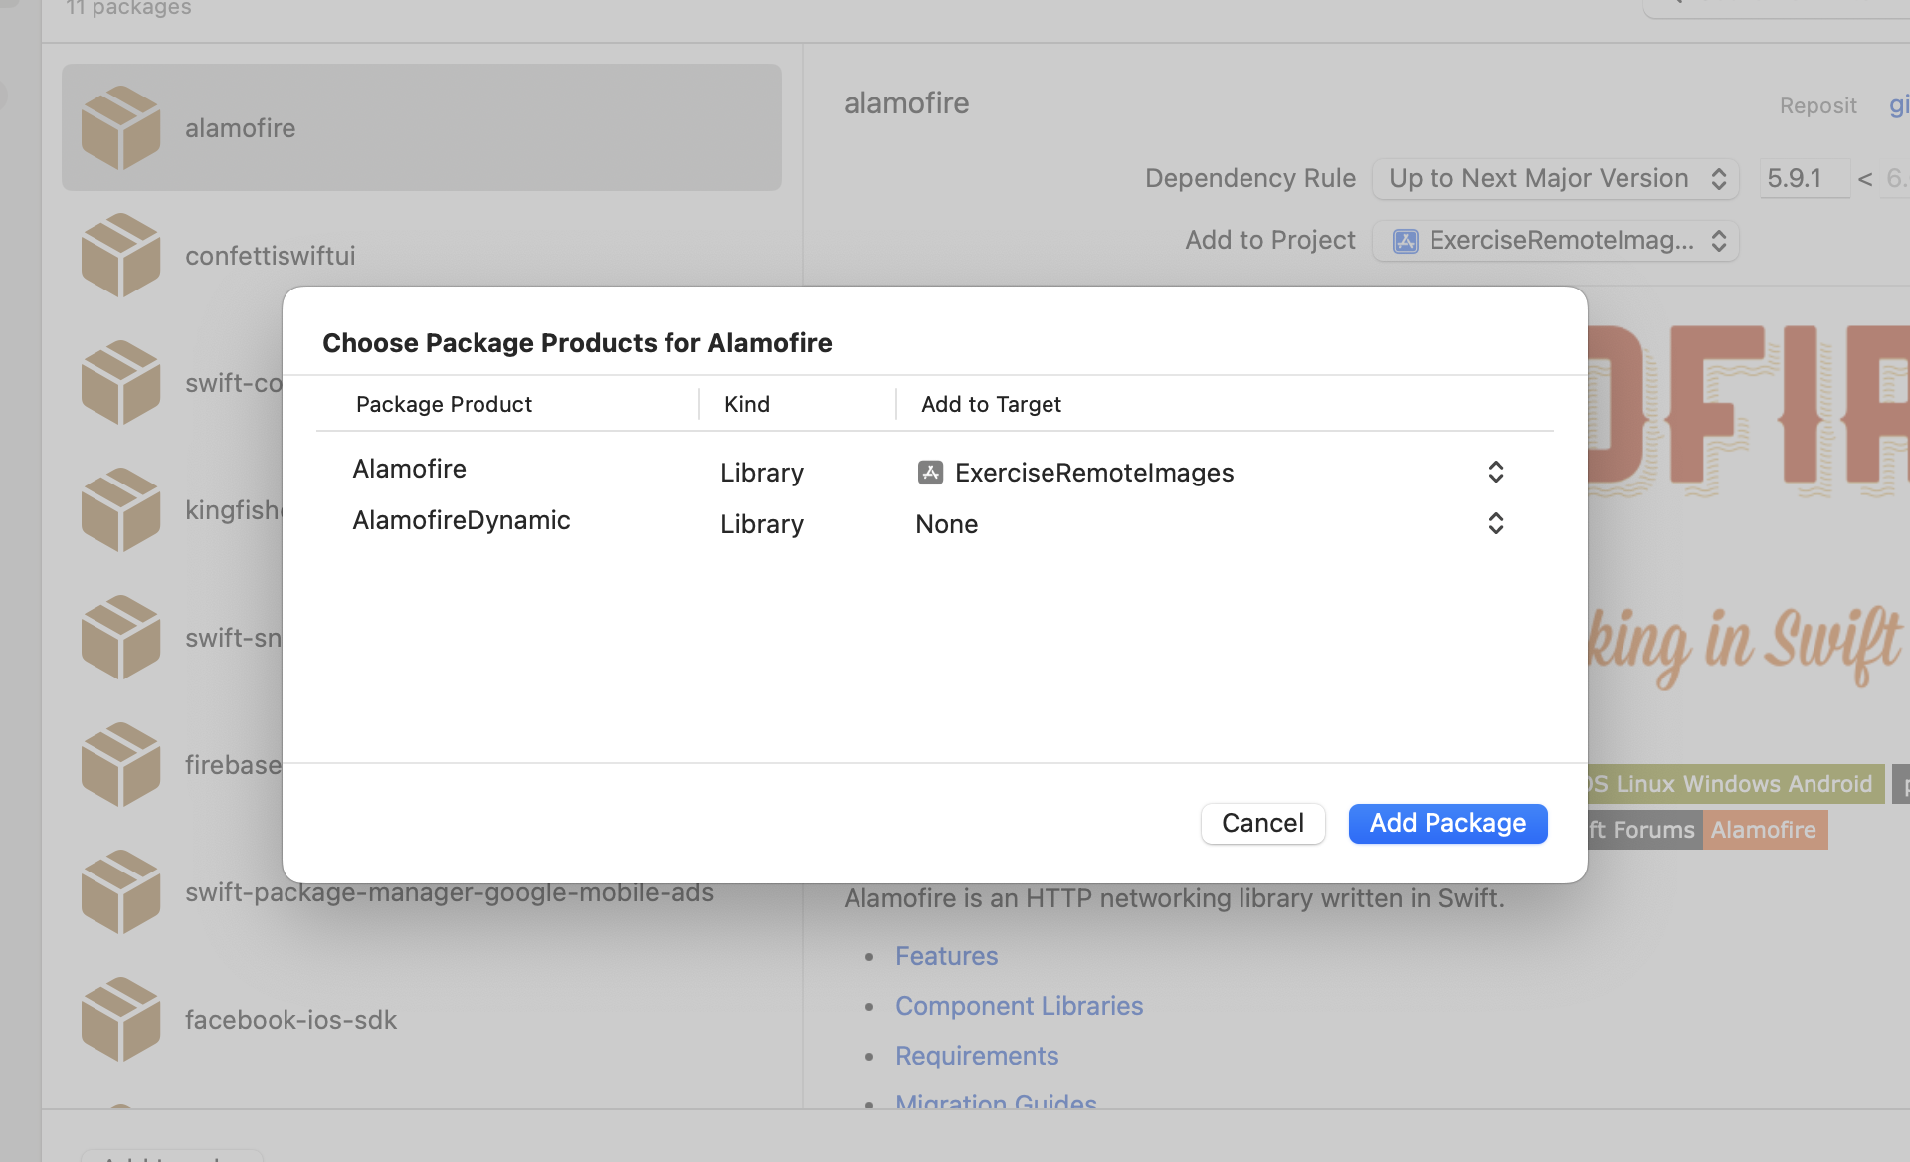
Task: Open the Features link
Action: (x=946, y=956)
